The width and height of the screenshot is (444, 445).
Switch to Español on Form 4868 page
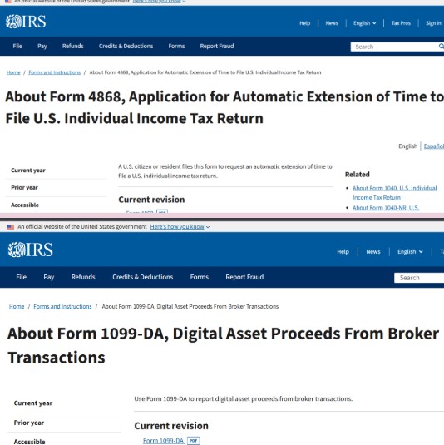point(434,146)
